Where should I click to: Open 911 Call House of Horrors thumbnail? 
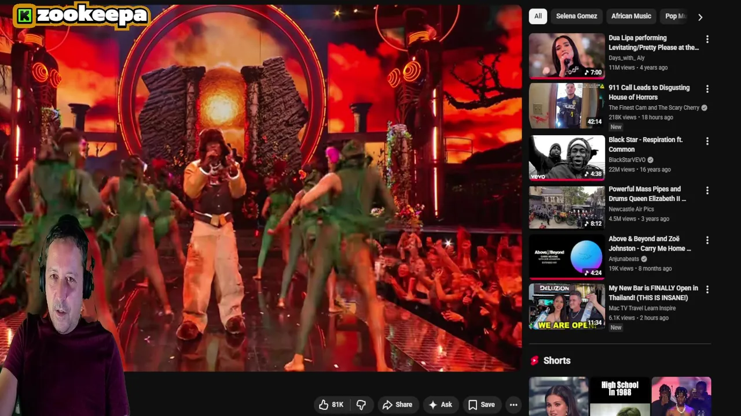click(567, 106)
